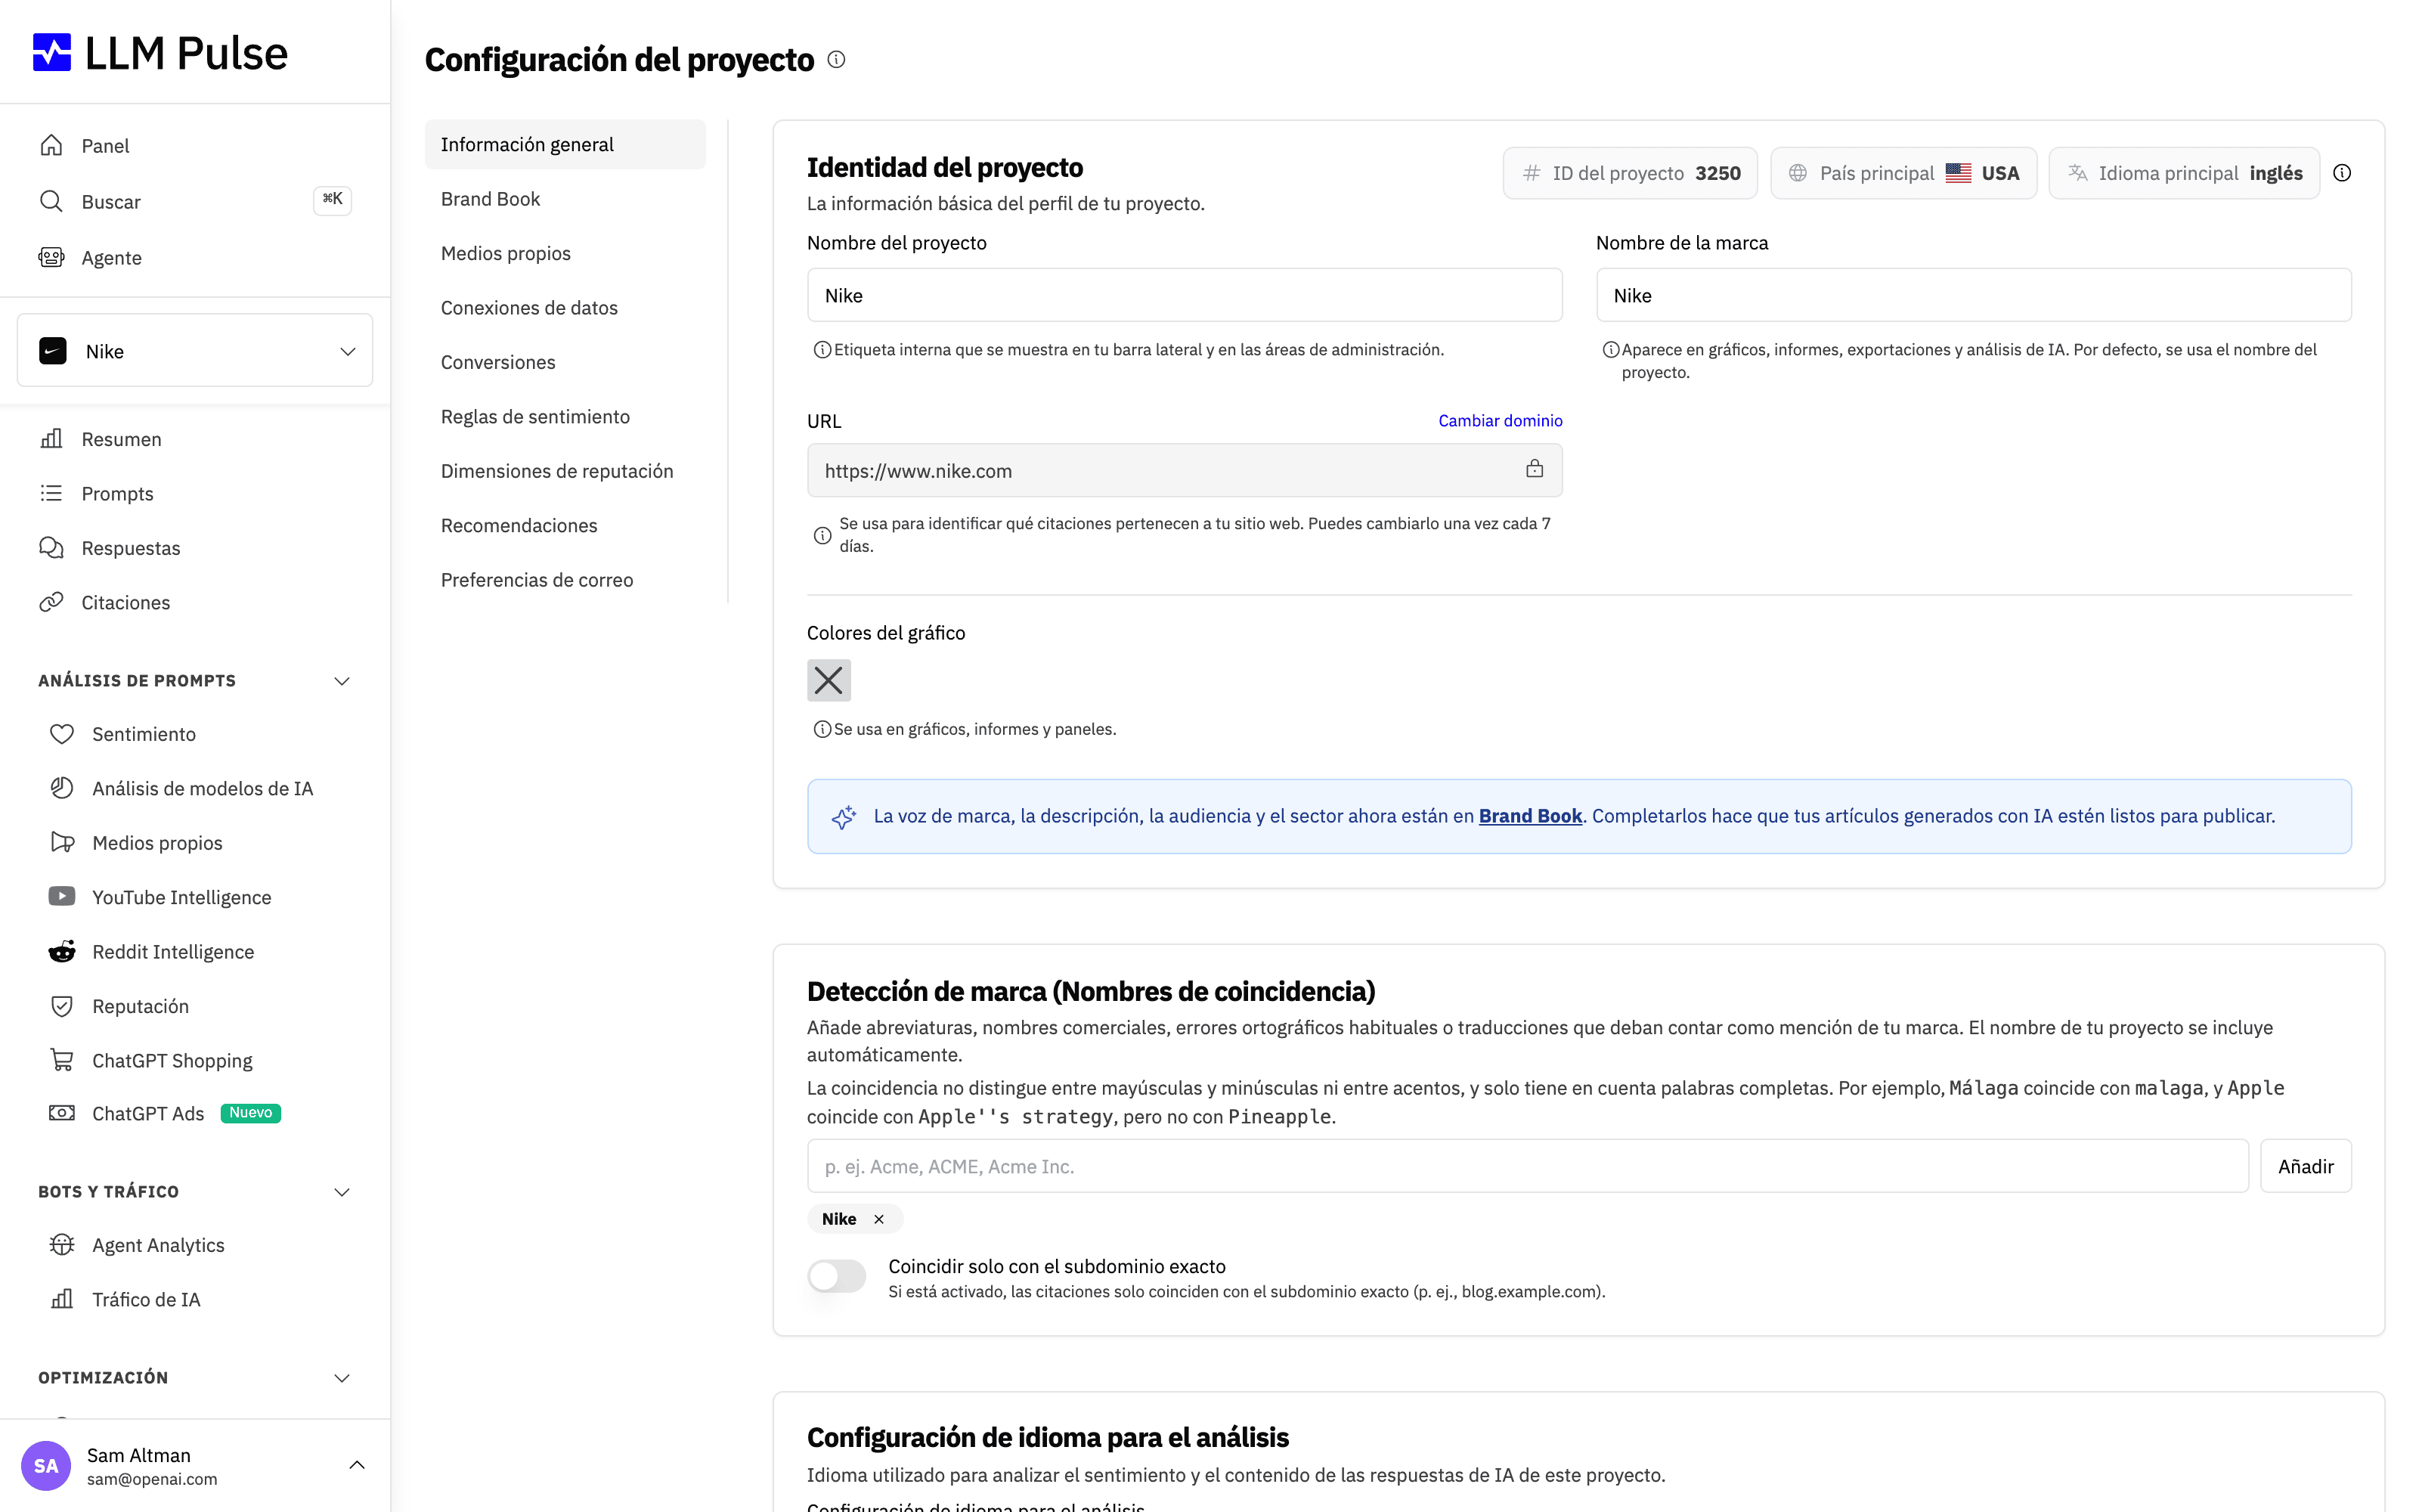Click the ⌘K shortcut badge
This screenshot has height=1512, width=2419.
332,199
